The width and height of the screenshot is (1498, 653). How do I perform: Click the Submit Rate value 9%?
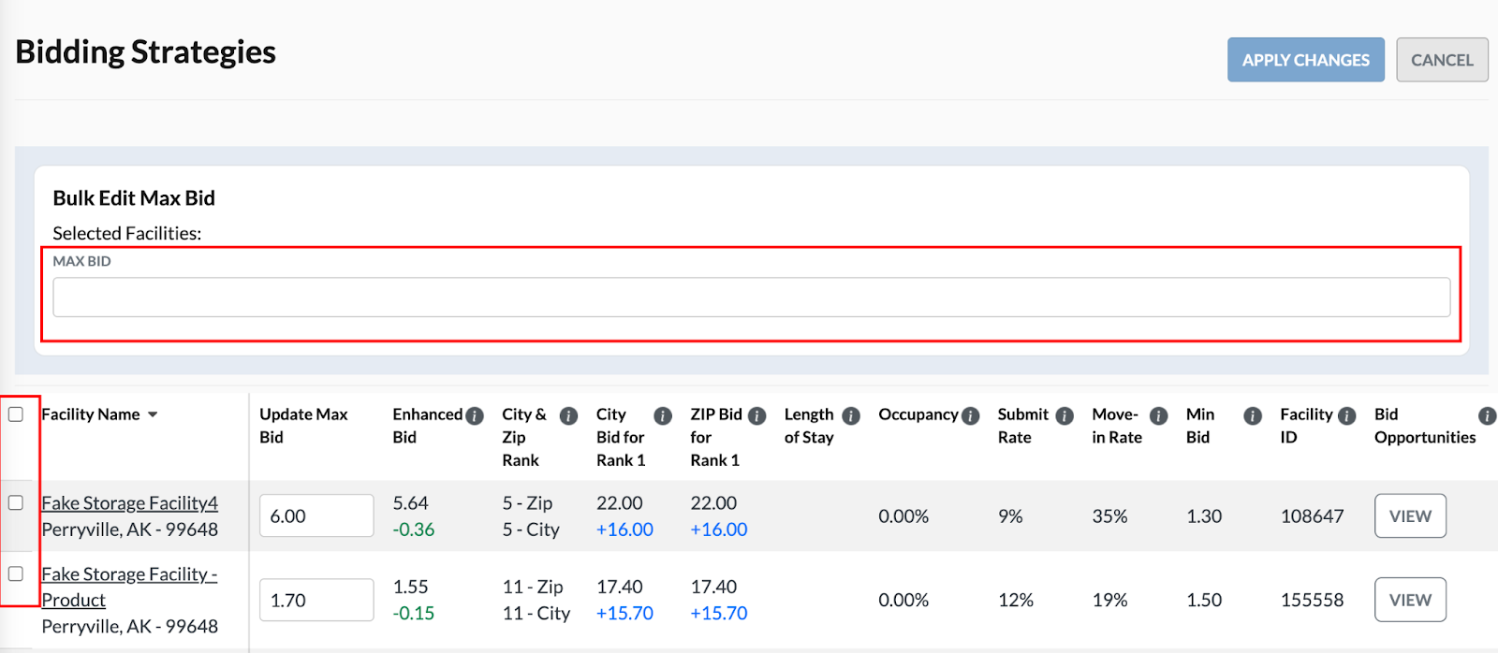coord(1010,516)
